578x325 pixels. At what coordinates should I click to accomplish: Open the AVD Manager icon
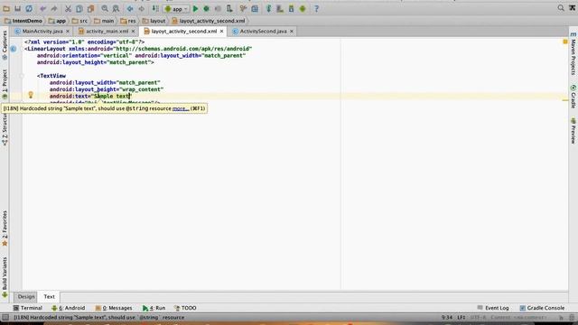pos(280,8)
